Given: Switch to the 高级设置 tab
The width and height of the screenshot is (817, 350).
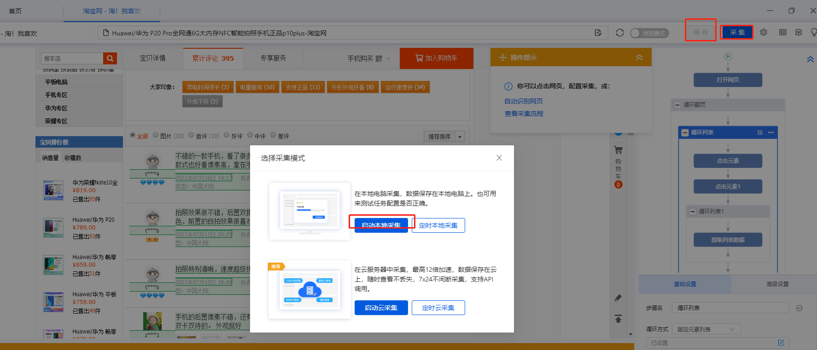Looking at the screenshot, I should 777,284.
